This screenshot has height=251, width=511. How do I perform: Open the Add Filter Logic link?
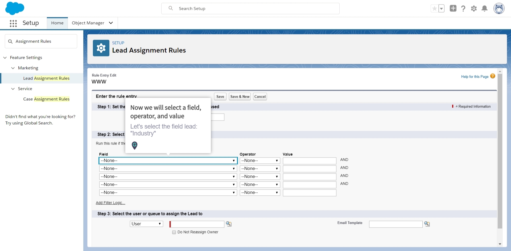tap(110, 203)
